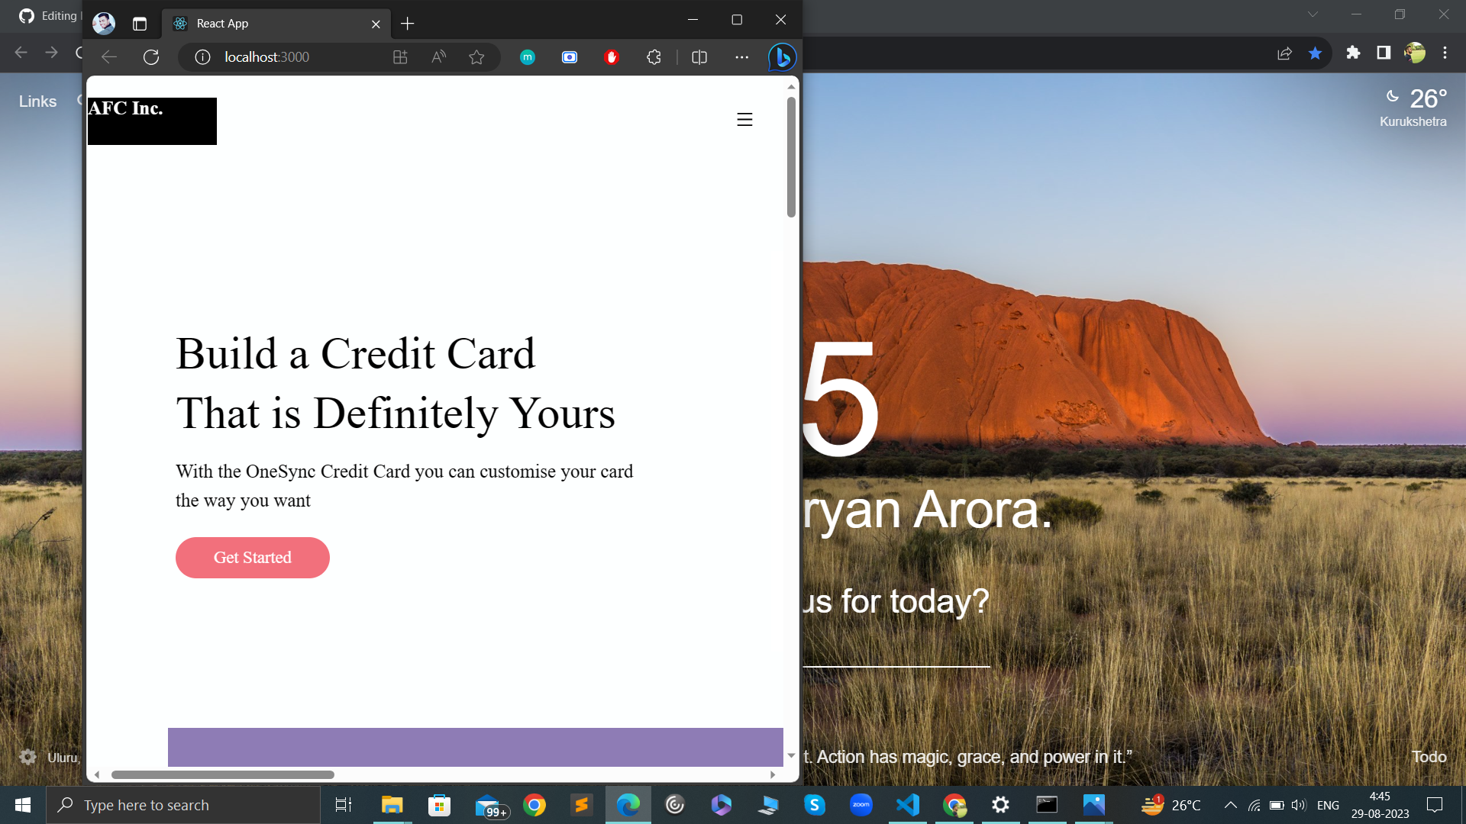Toggle Chrome side panel icon
The width and height of the screenshot is (1466, 824).
[1384, 53]
